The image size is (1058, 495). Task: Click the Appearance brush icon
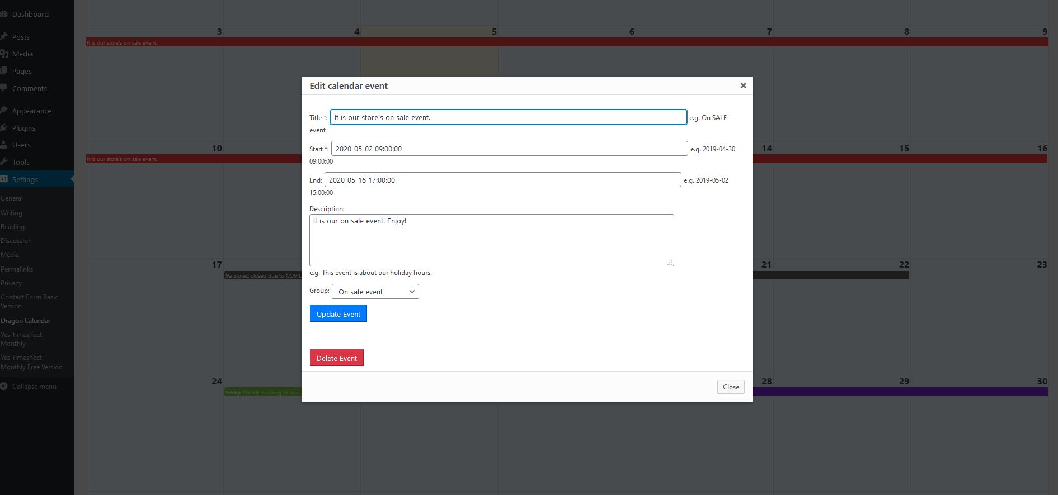click(3, 111)
